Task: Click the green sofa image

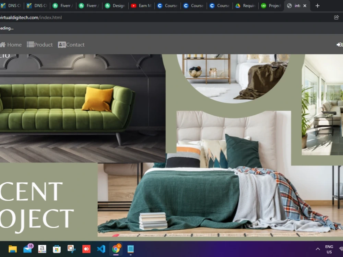Action: pyautogui.click(x=83, y=108)
